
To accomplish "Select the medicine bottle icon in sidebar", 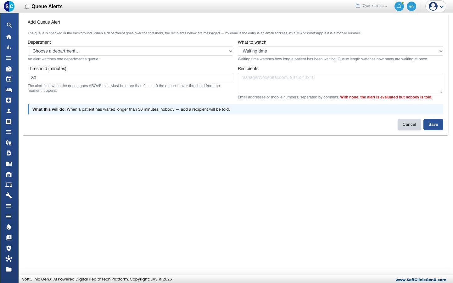I will [x=9, y=153].
